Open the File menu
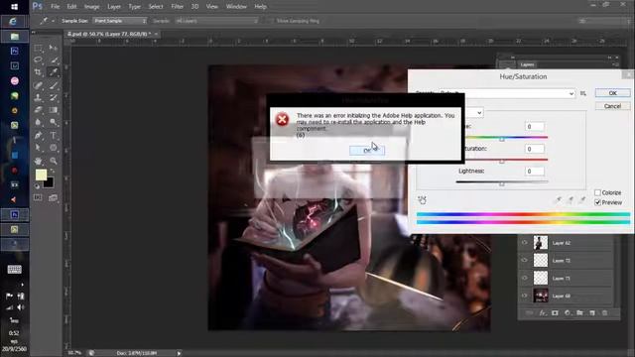This screenshot has height=357, width=635. pos(56,7)
